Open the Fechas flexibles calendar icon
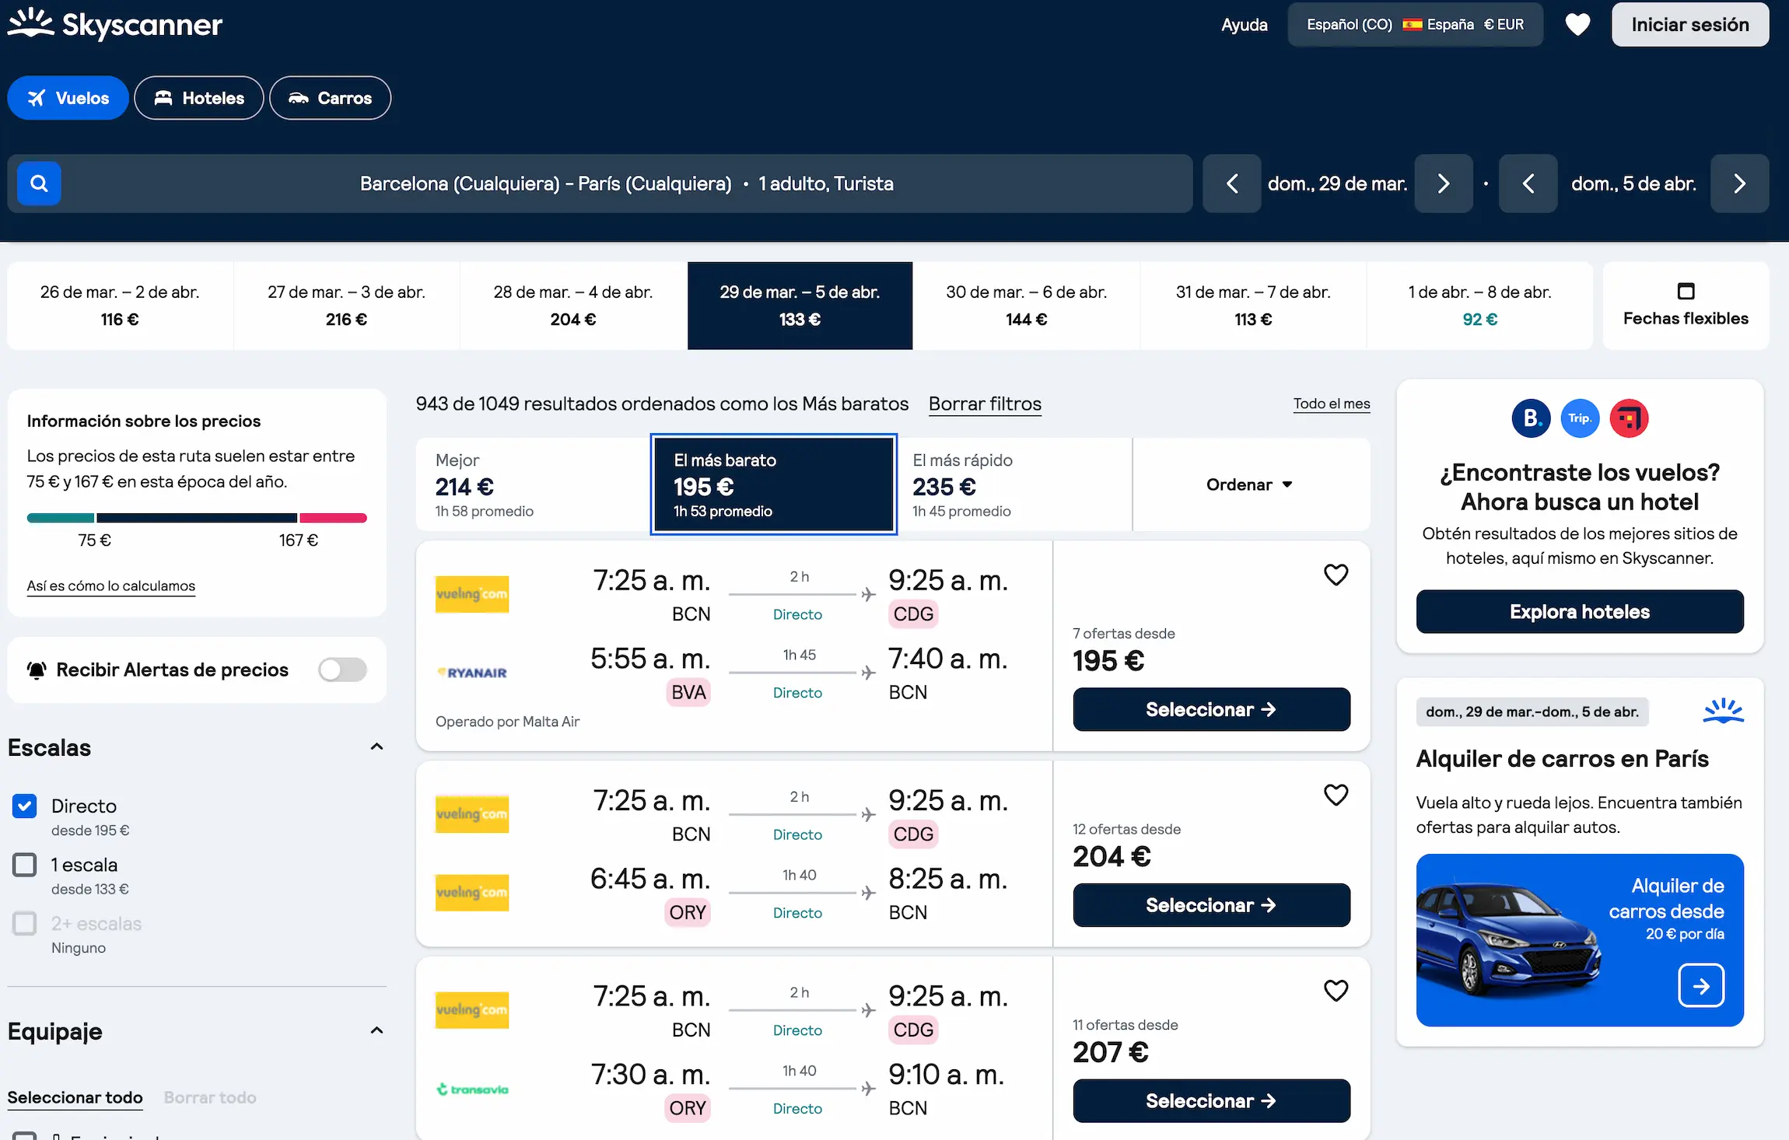 click(1686, 291)
